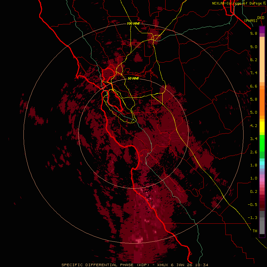Click the TH threshold label
267x267 pixels.
coord(255,231)
